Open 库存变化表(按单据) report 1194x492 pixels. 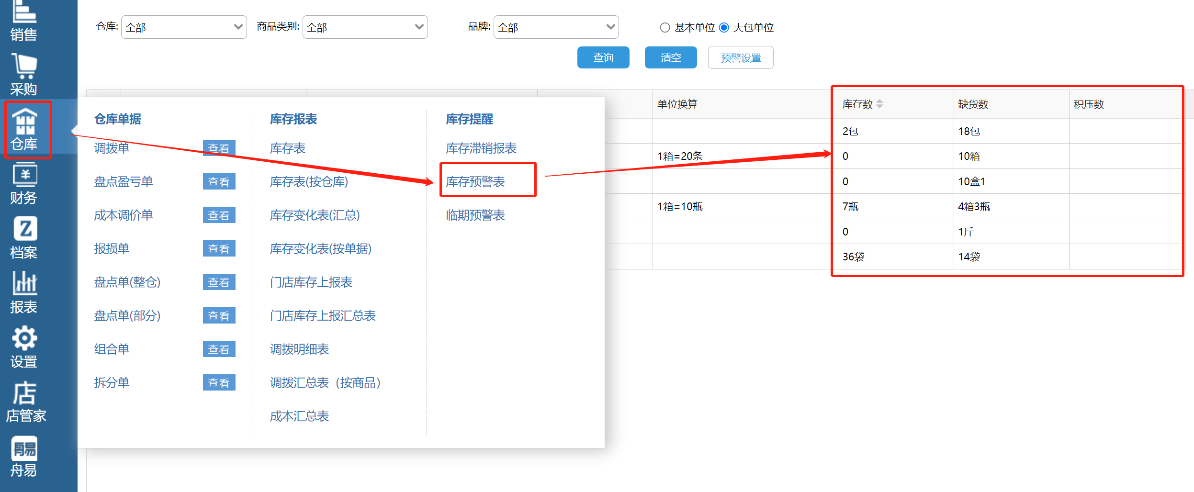(321, 248)
